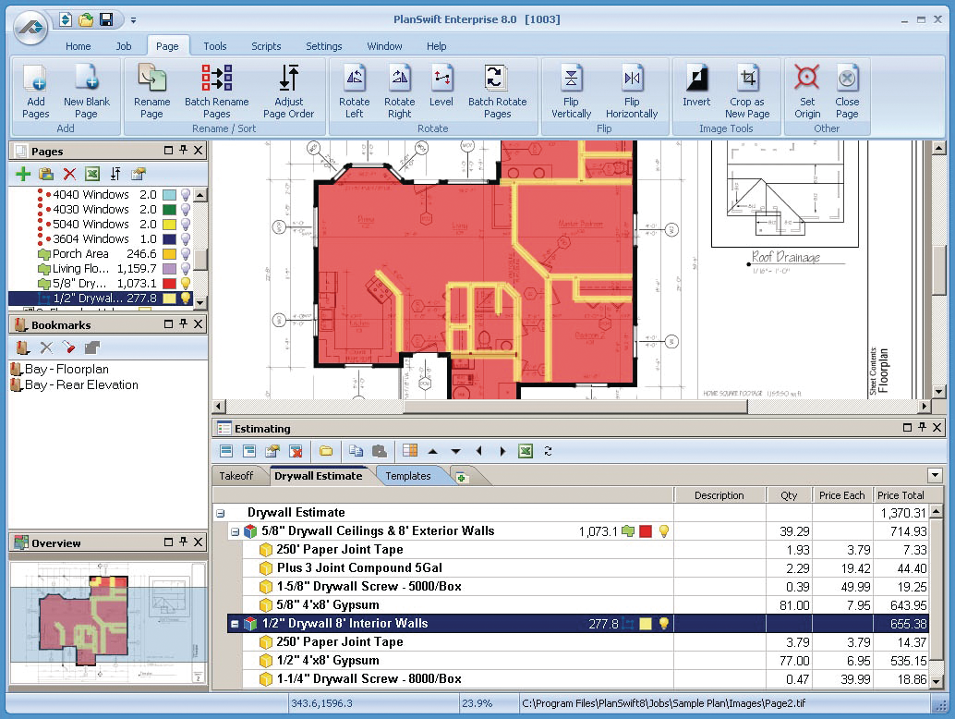Click the floorplan thumbnail in Overview panel
The height and width of the screenshot is (719, 955).
[108, 623]
